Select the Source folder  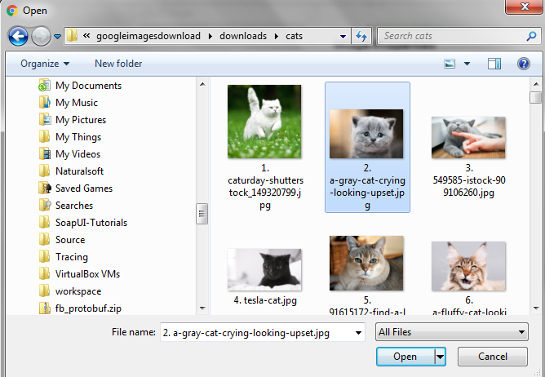pos(70,240)
